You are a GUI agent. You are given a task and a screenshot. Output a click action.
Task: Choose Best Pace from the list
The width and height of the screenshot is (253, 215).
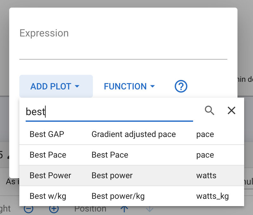click(48, 155)
